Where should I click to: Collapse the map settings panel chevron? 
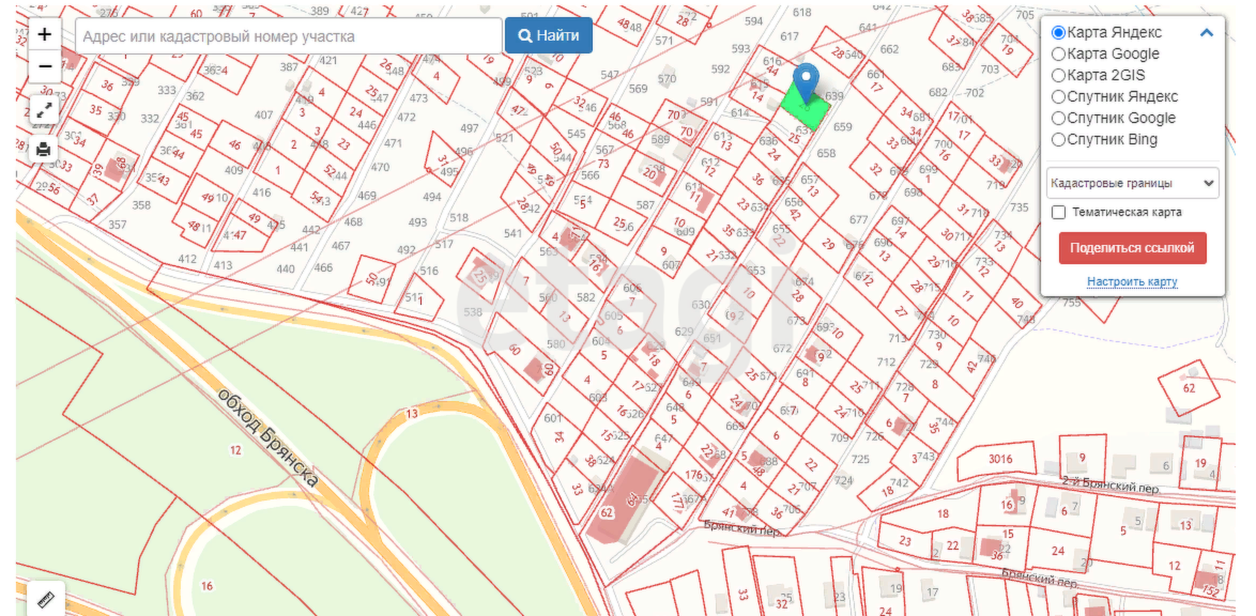click(x=1206, y=33)
